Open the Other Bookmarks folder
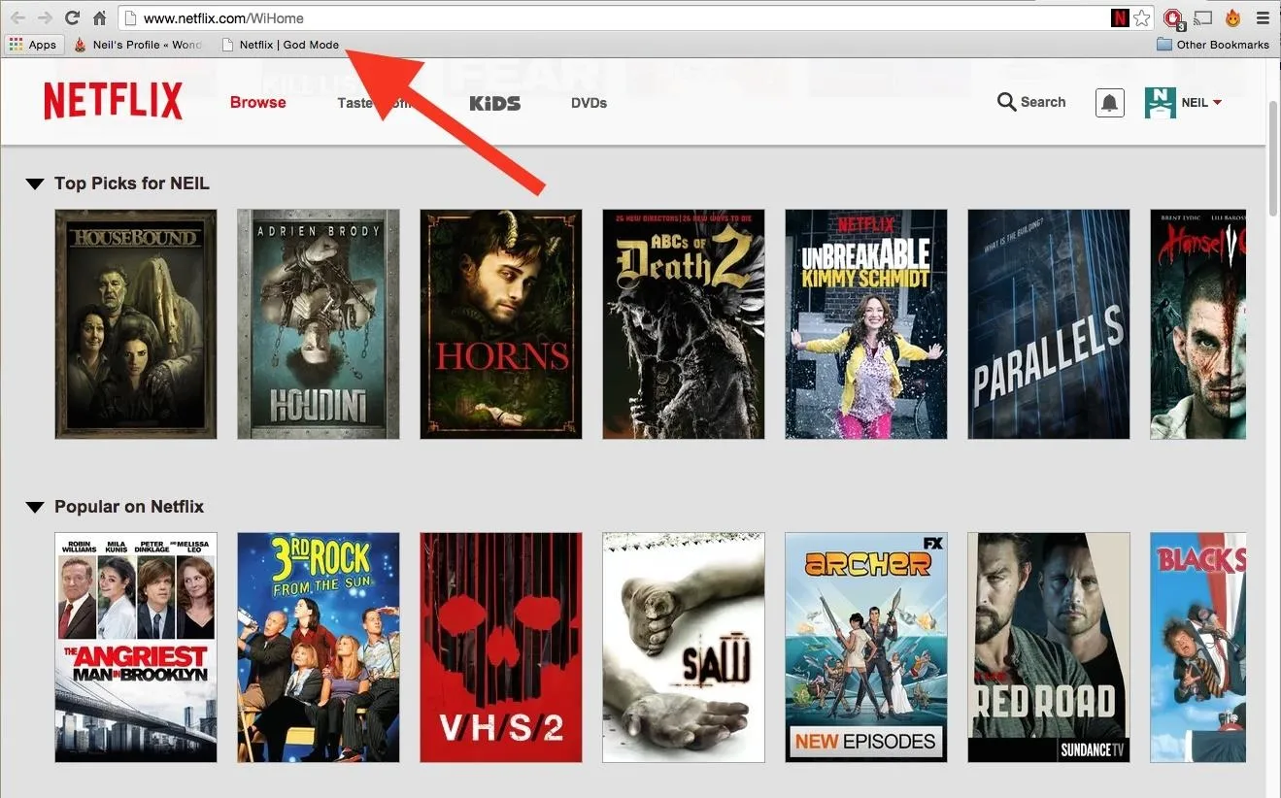The width and height of the screenshot is (1281, 798). [1213, 45]
